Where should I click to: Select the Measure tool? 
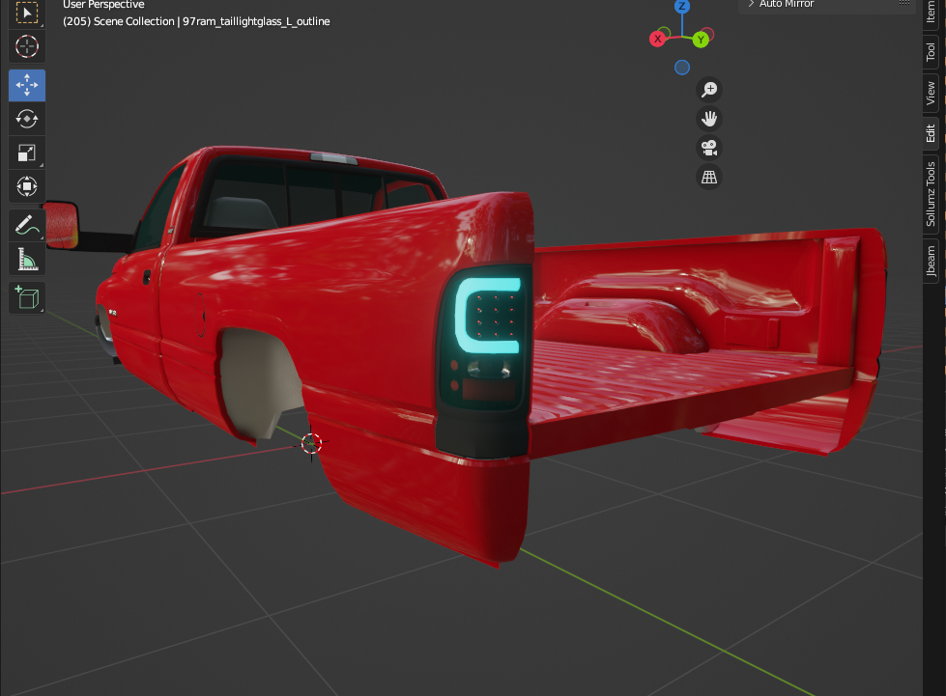pyautogui.click(x=26, y=259)
